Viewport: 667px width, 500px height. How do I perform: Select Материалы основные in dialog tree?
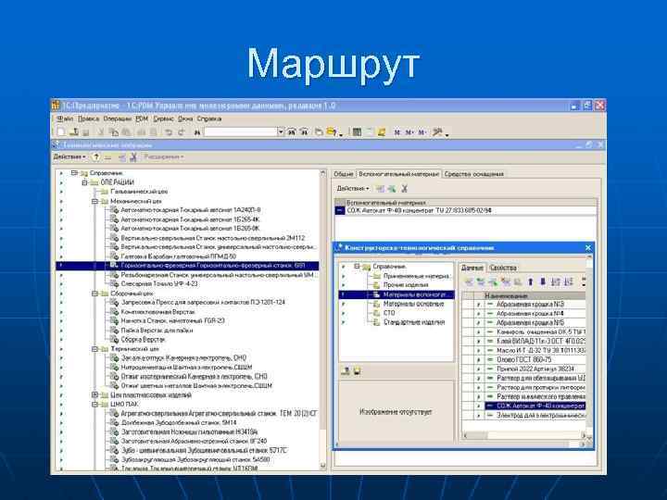(x=413, y=304)
